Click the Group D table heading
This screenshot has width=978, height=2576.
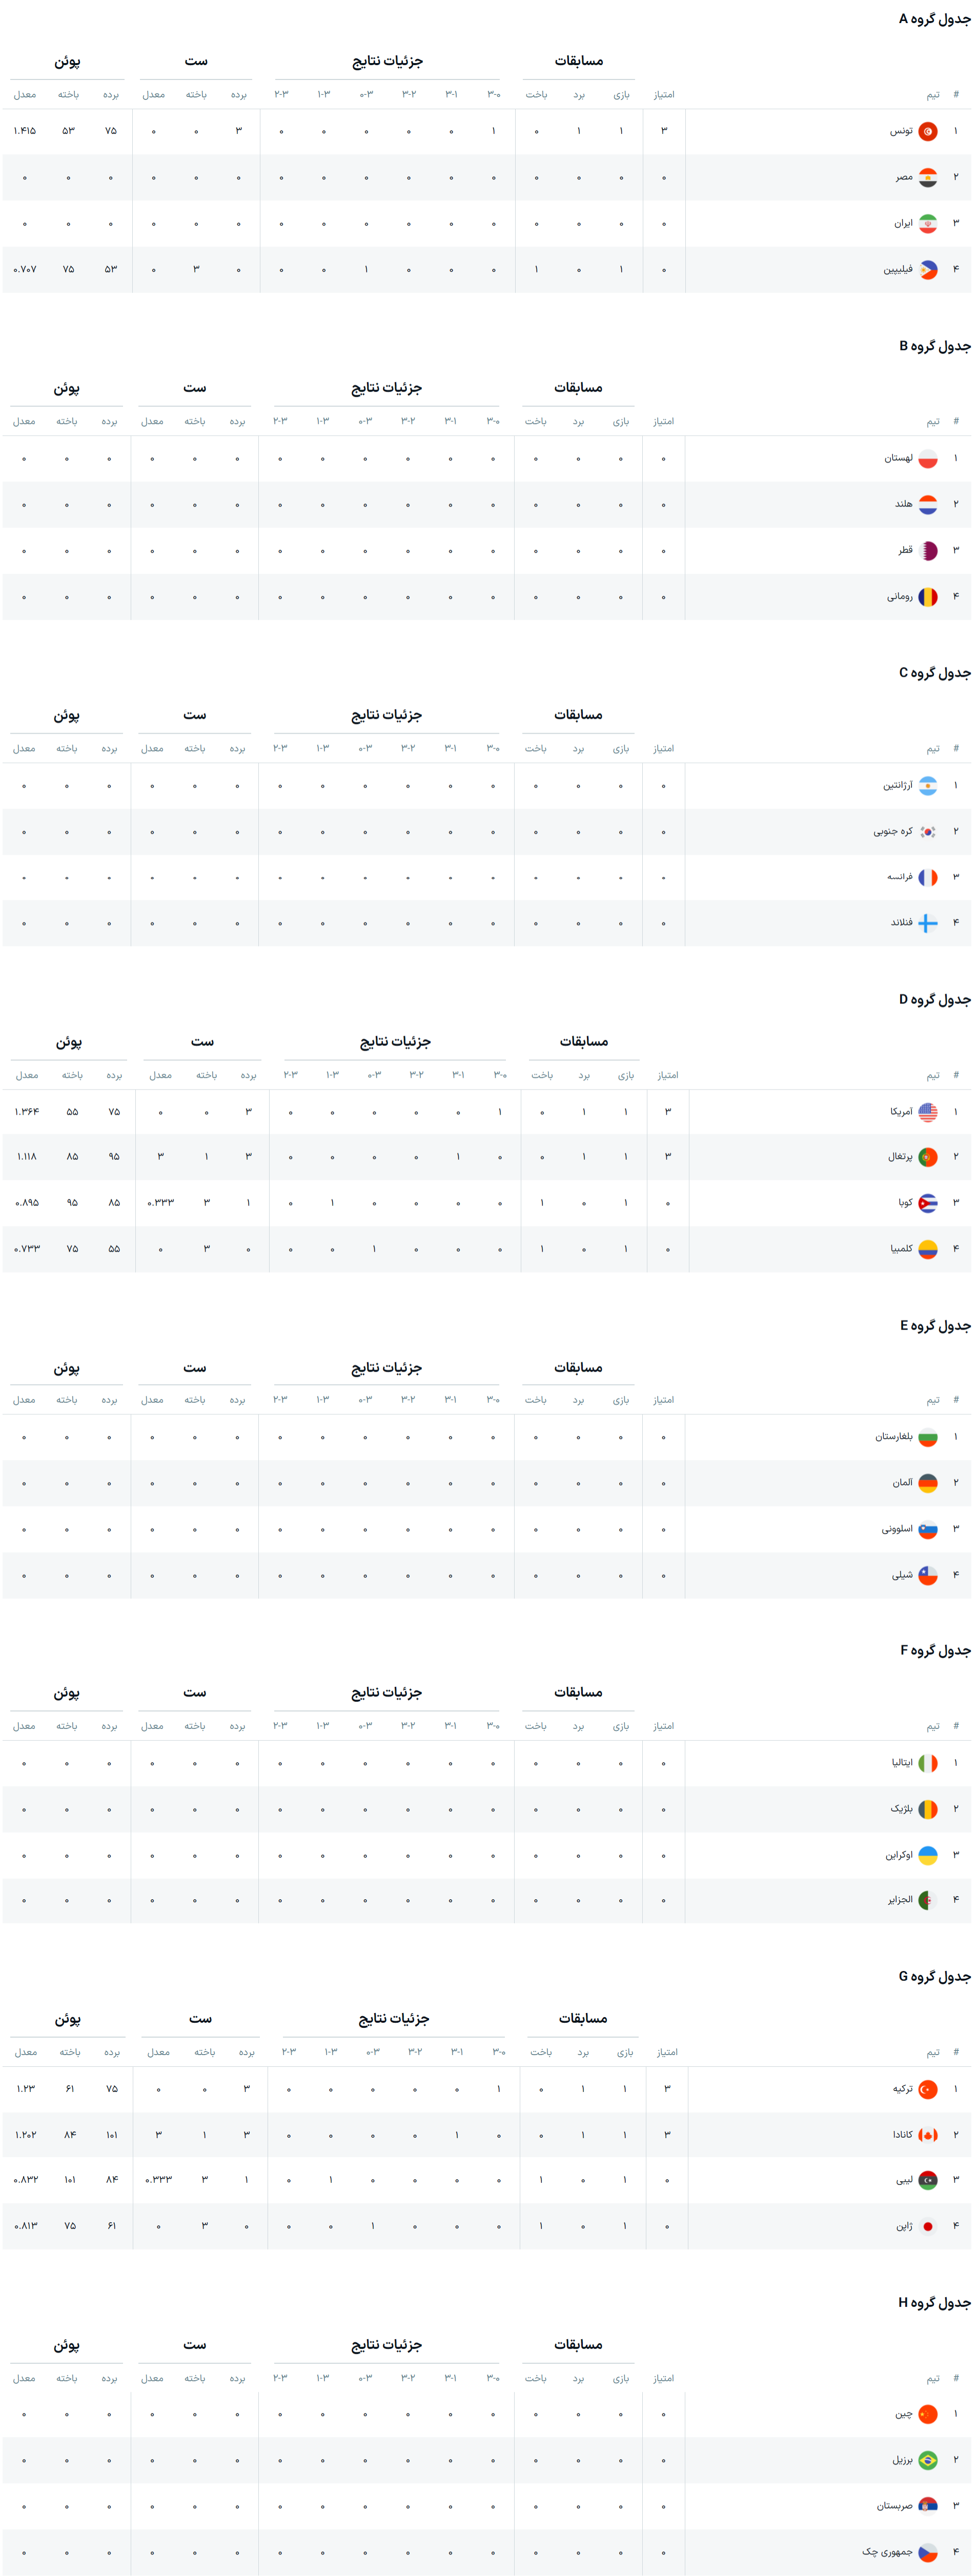point(934,999)
